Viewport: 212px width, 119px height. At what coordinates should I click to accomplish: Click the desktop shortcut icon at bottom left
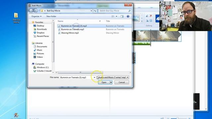click(x=16, y=116)
